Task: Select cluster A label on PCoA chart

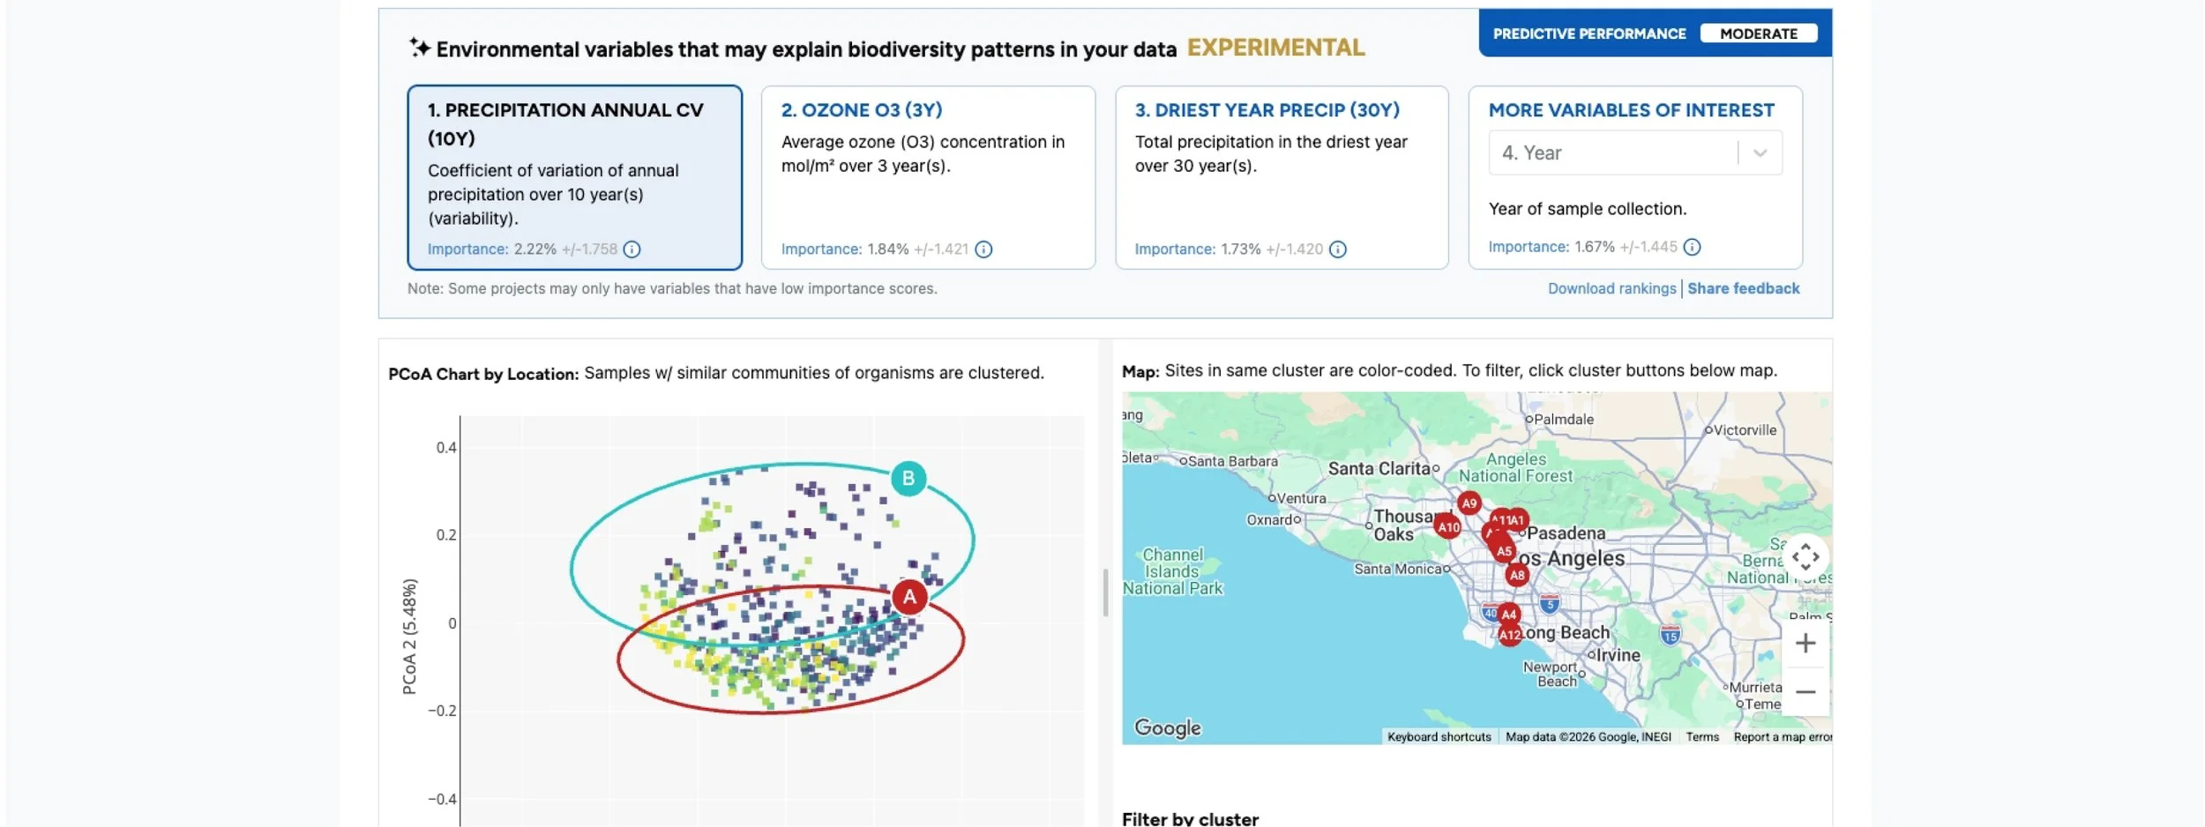Action: point(909,597)
